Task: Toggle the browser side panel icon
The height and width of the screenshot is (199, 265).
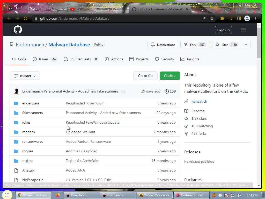Action: 239,18
